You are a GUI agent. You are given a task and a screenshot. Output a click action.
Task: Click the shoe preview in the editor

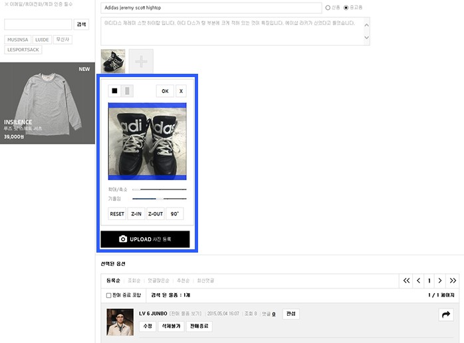pyautogui.click(x=148, y=141)
